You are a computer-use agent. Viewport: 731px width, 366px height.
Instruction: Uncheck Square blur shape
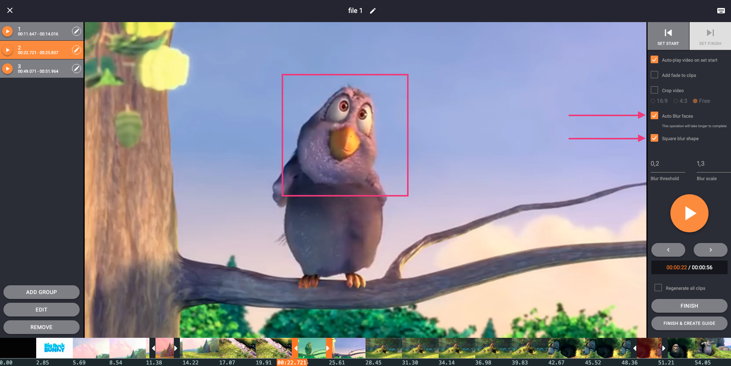[x=654, y=138]
